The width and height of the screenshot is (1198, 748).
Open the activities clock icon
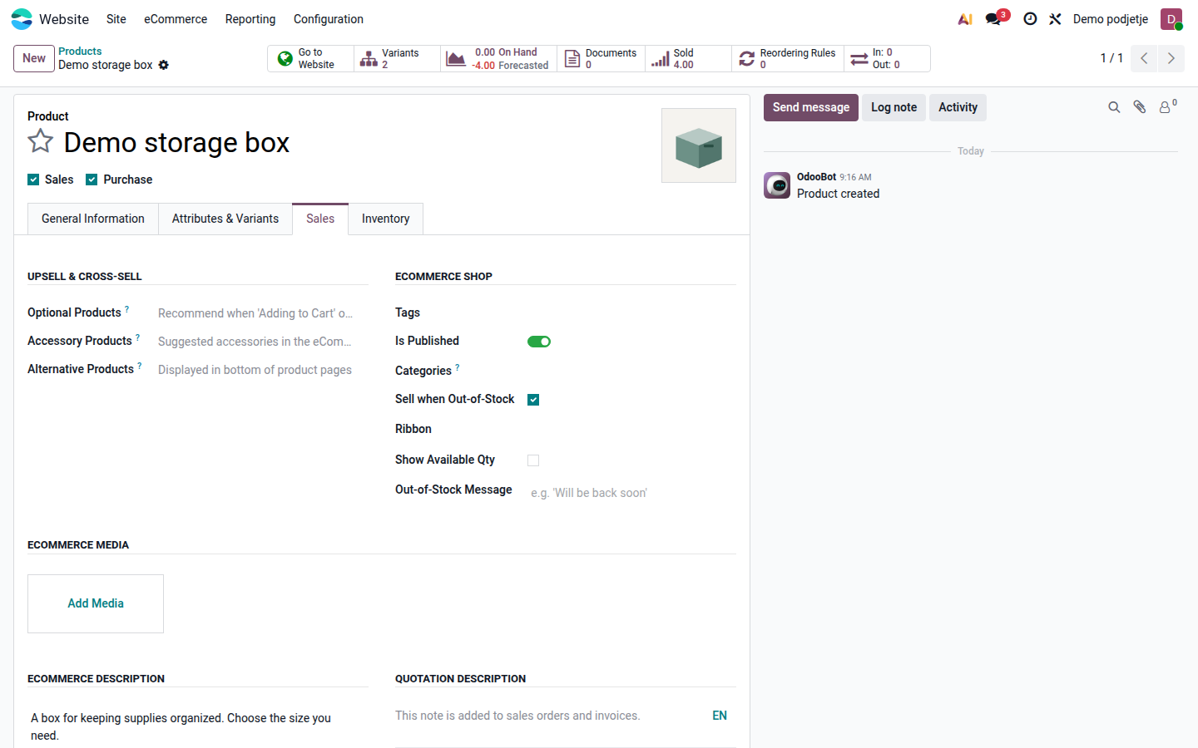[1030, 19]
